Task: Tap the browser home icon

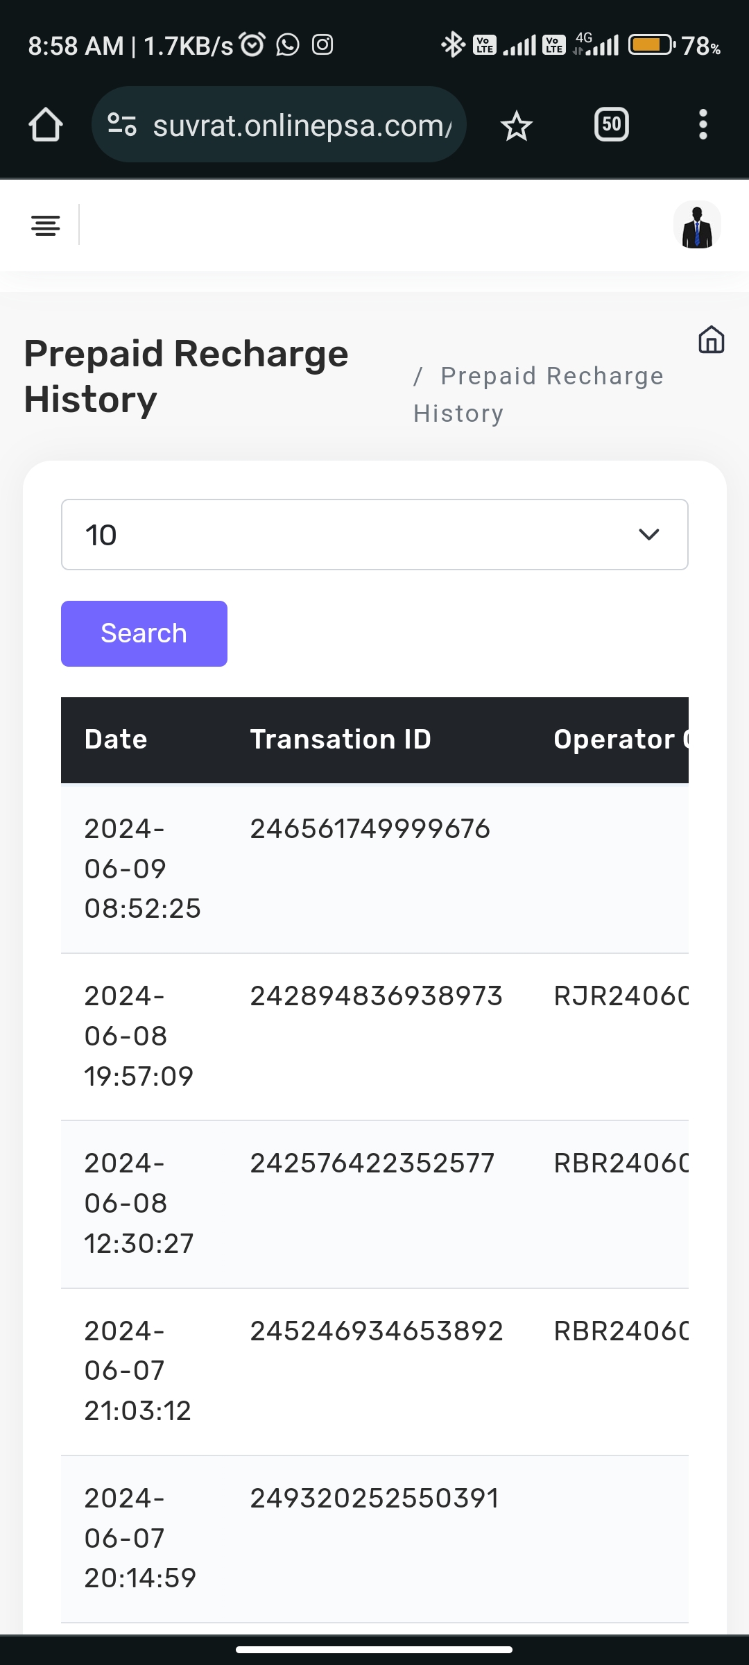Action: pos(46,125)
